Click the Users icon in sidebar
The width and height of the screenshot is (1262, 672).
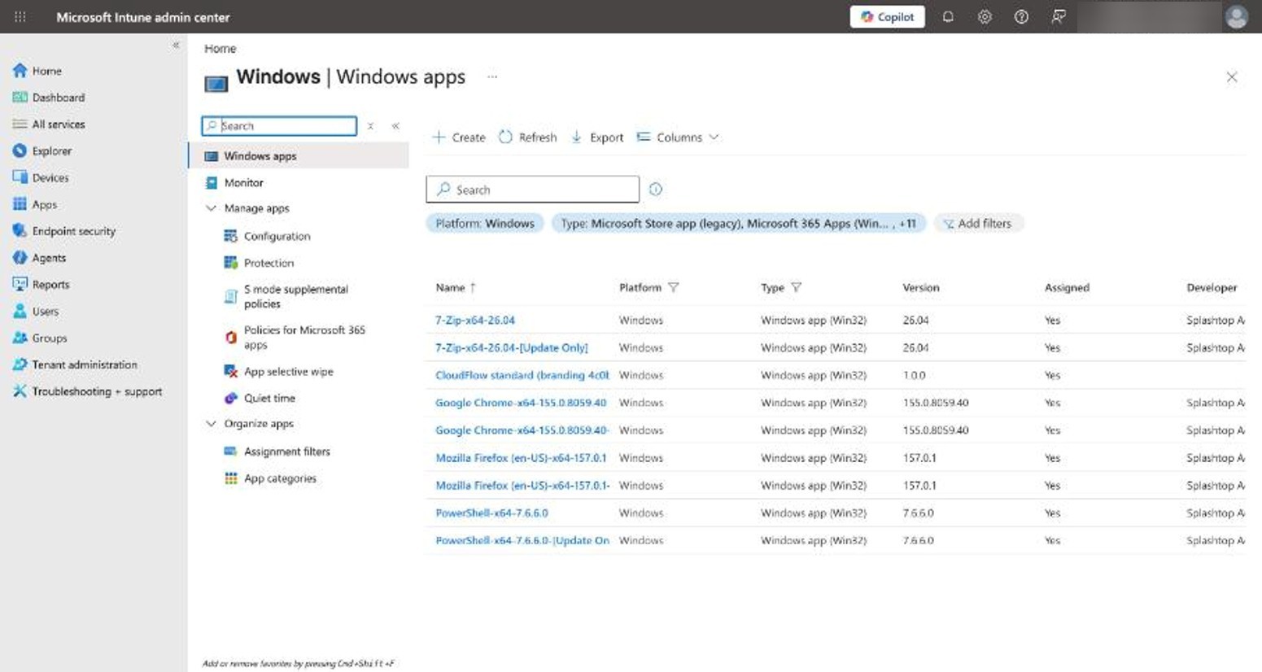(x=20, y=311)
